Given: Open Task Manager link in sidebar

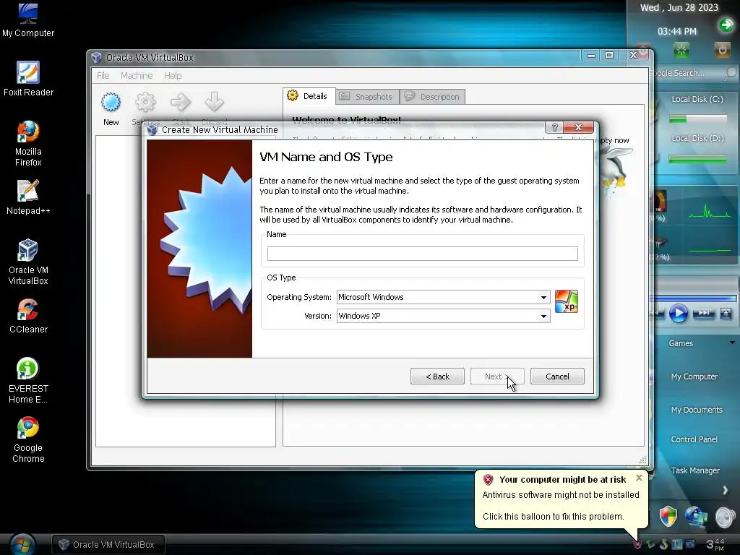Looking at the screenshot, I should (695, 470).
